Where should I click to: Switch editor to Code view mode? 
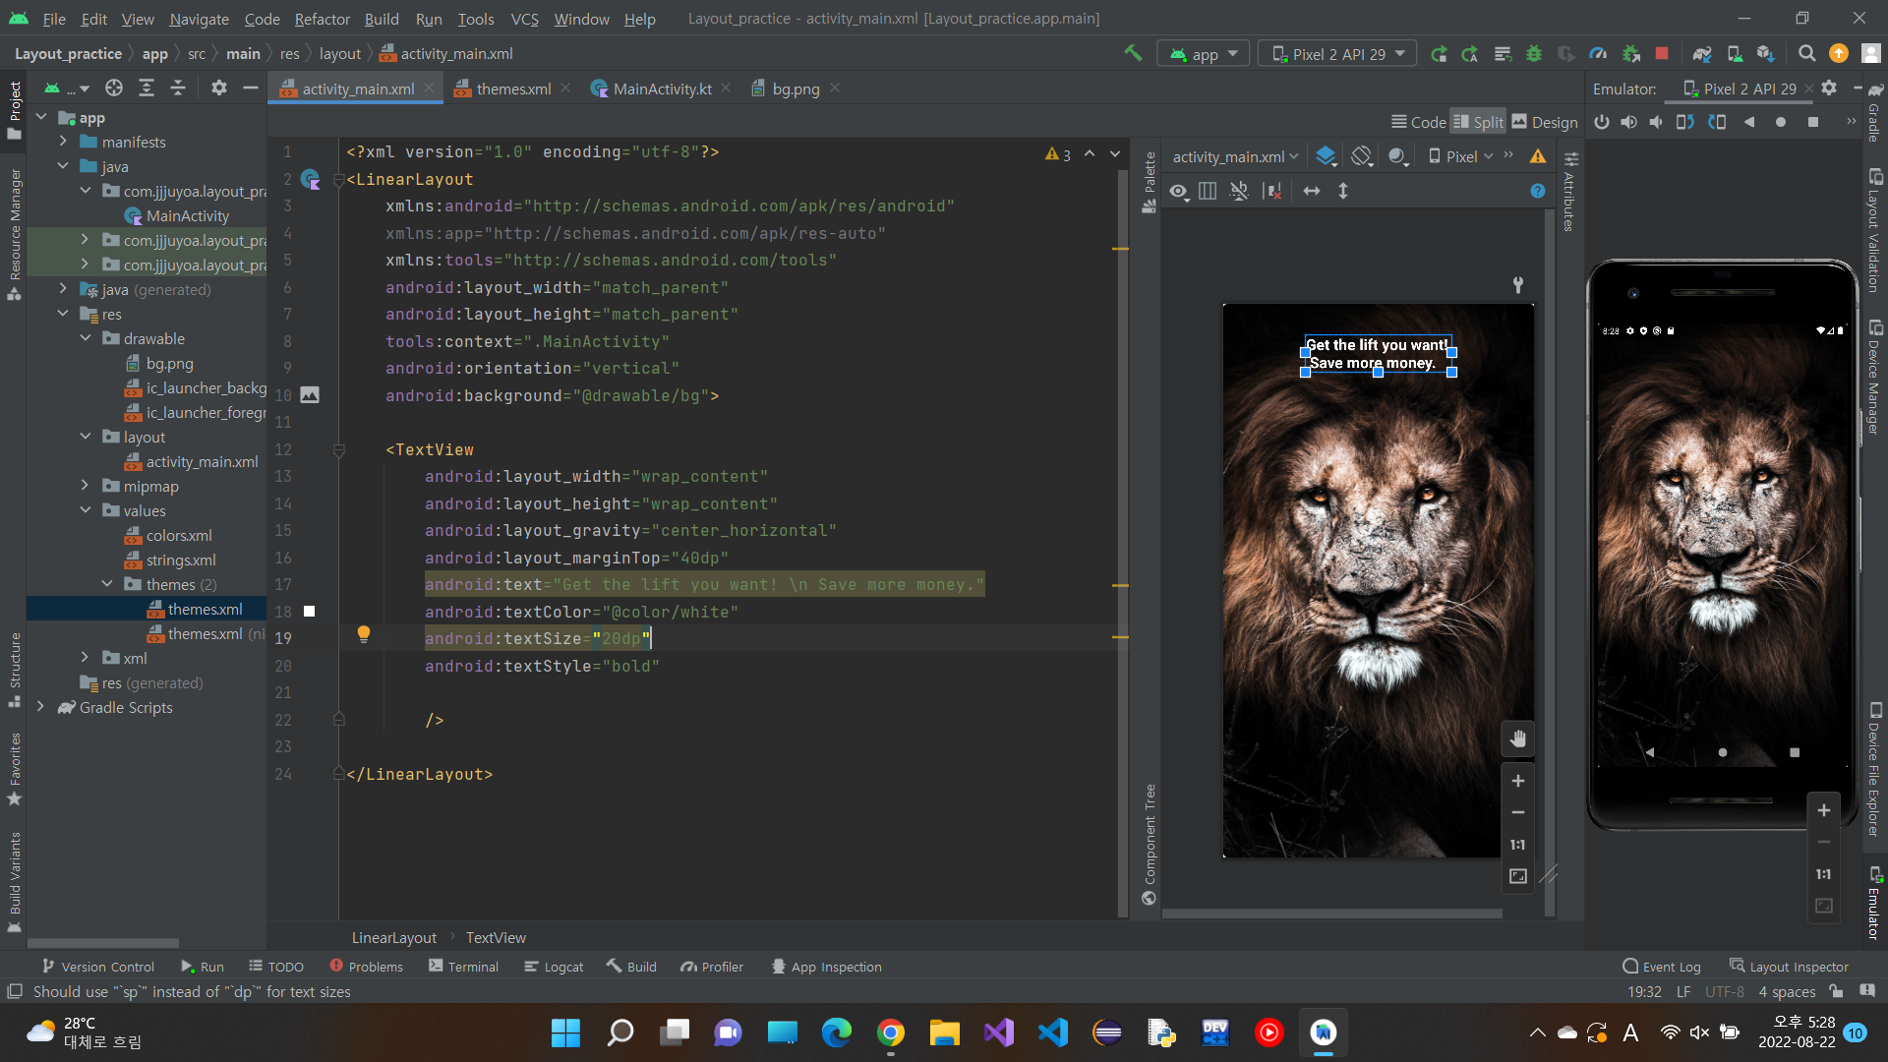pos(1418,122)
